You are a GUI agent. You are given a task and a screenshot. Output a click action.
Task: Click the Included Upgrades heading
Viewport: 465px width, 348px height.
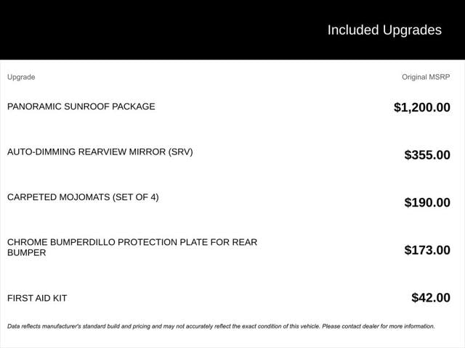[x=384, y=30]
